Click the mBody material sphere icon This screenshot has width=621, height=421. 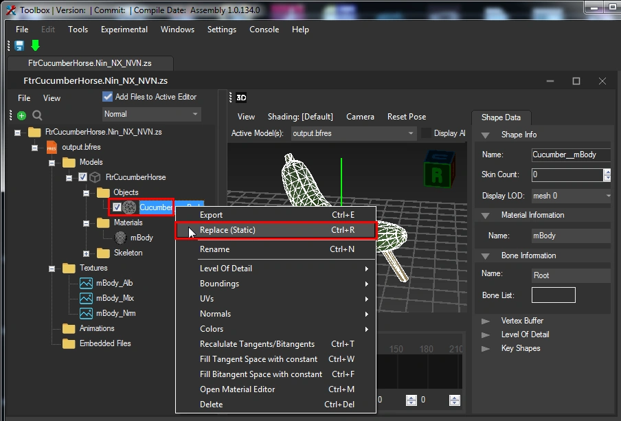pos(120,238)
